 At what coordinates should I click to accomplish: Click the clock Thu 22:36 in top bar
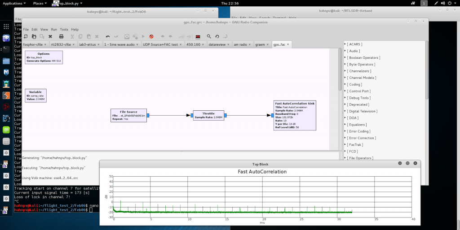[x=230, y=3]
